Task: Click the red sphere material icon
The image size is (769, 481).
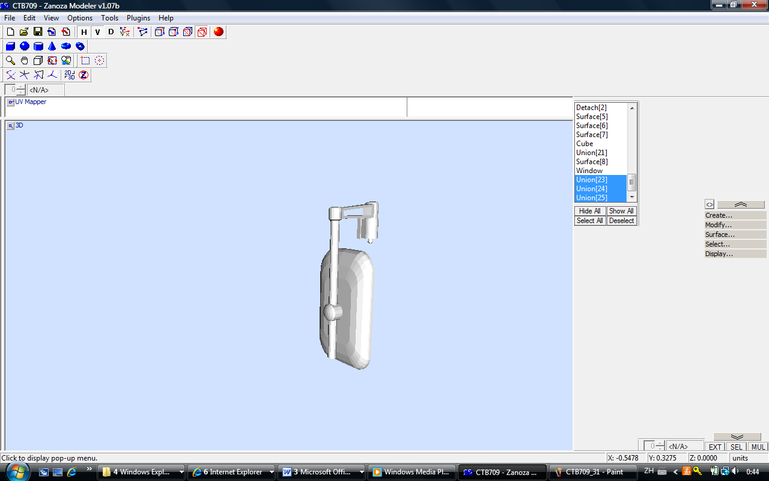Action: click(219, 32)
